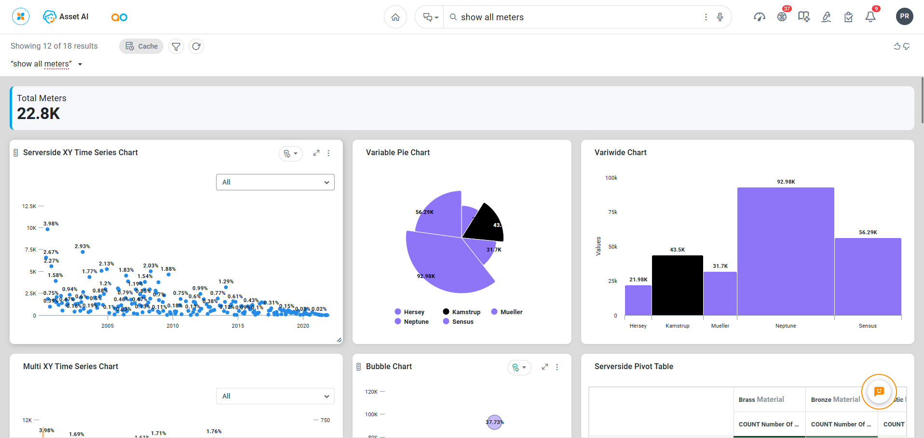The image size is (924, 438).
Task: Open the PR user profile menu
Action: tap(904, 16)
